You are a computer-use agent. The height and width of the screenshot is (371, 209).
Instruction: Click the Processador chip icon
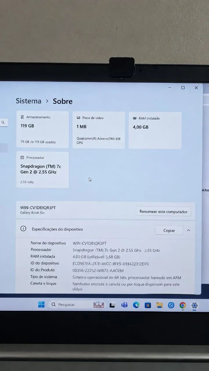(22, 158)
